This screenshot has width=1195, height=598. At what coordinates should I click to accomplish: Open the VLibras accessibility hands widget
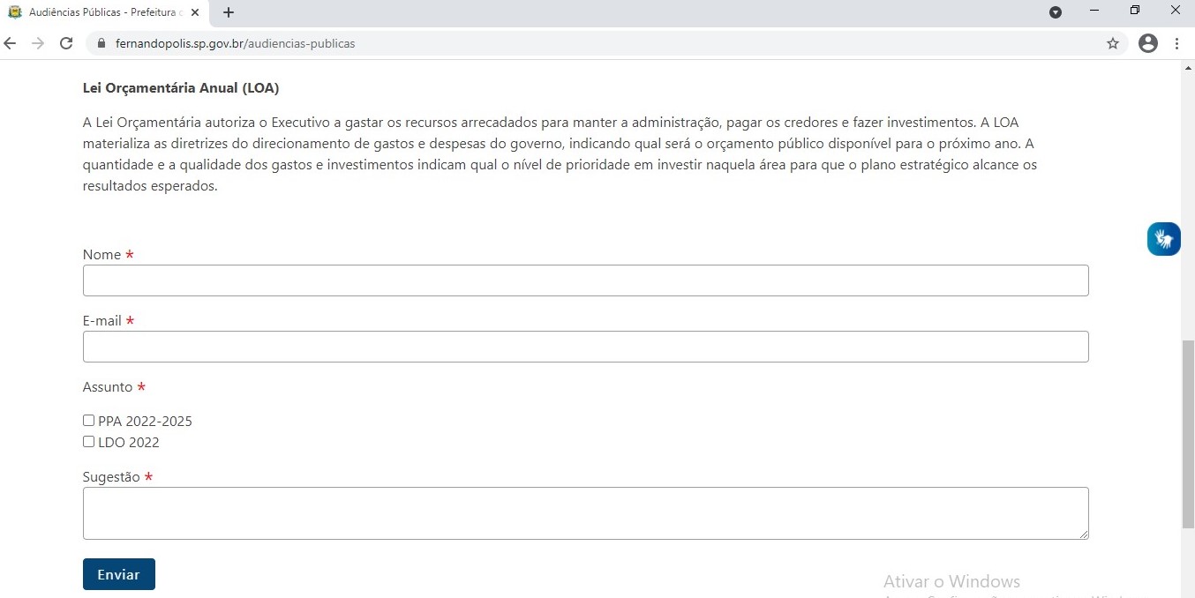1163,239
